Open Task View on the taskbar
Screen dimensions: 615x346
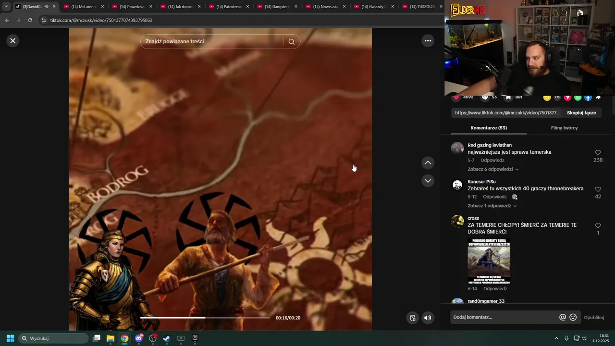(x=97, y=338)
